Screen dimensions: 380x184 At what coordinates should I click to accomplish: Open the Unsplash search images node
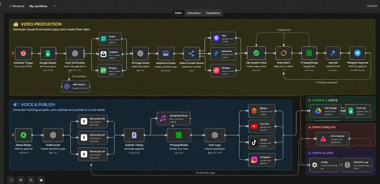(x=110, y=55)
